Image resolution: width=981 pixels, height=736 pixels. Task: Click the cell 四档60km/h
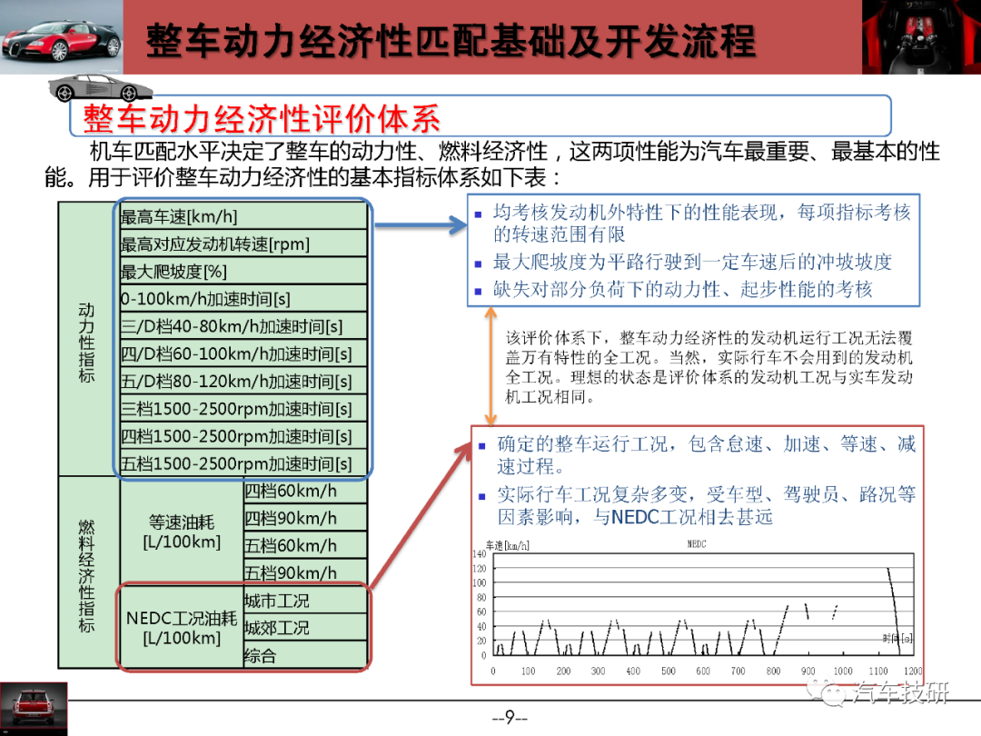(x=304, y=491)
